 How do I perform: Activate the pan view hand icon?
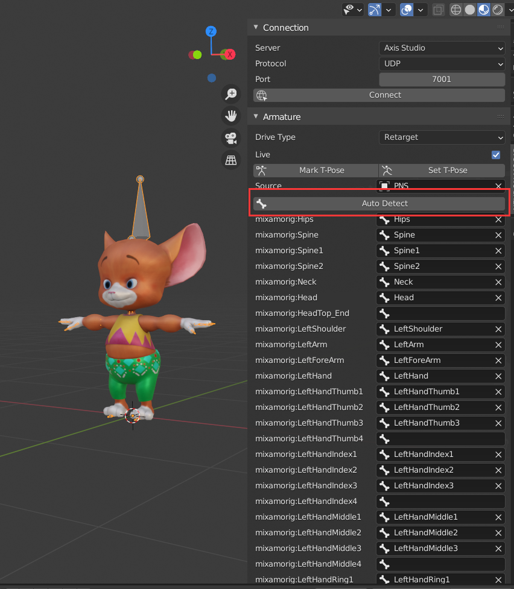231,116
